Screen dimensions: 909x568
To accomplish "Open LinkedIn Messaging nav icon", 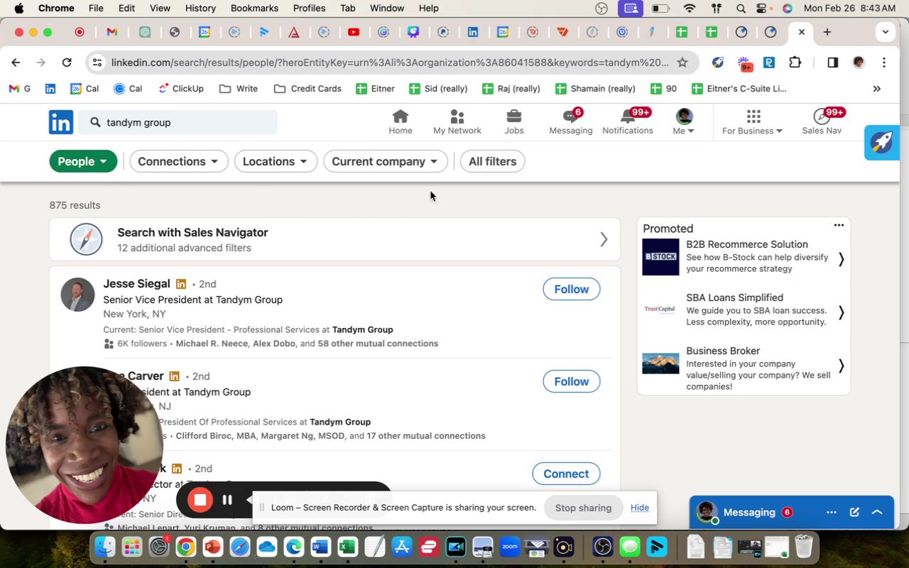I will (570, 116).
